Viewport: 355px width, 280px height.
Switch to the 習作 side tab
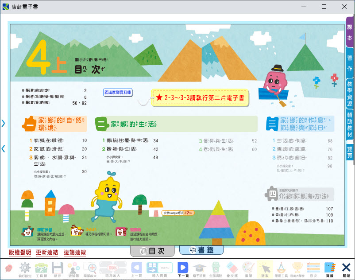click(350, 63)
